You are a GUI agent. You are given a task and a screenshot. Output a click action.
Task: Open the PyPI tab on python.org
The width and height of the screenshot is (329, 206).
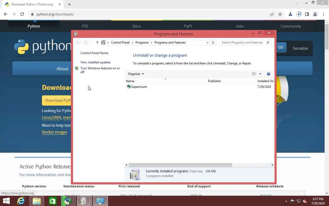188,26
